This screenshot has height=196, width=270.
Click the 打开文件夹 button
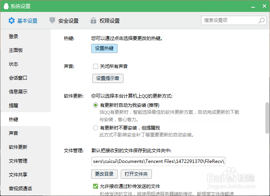click(x=136, y=174)
